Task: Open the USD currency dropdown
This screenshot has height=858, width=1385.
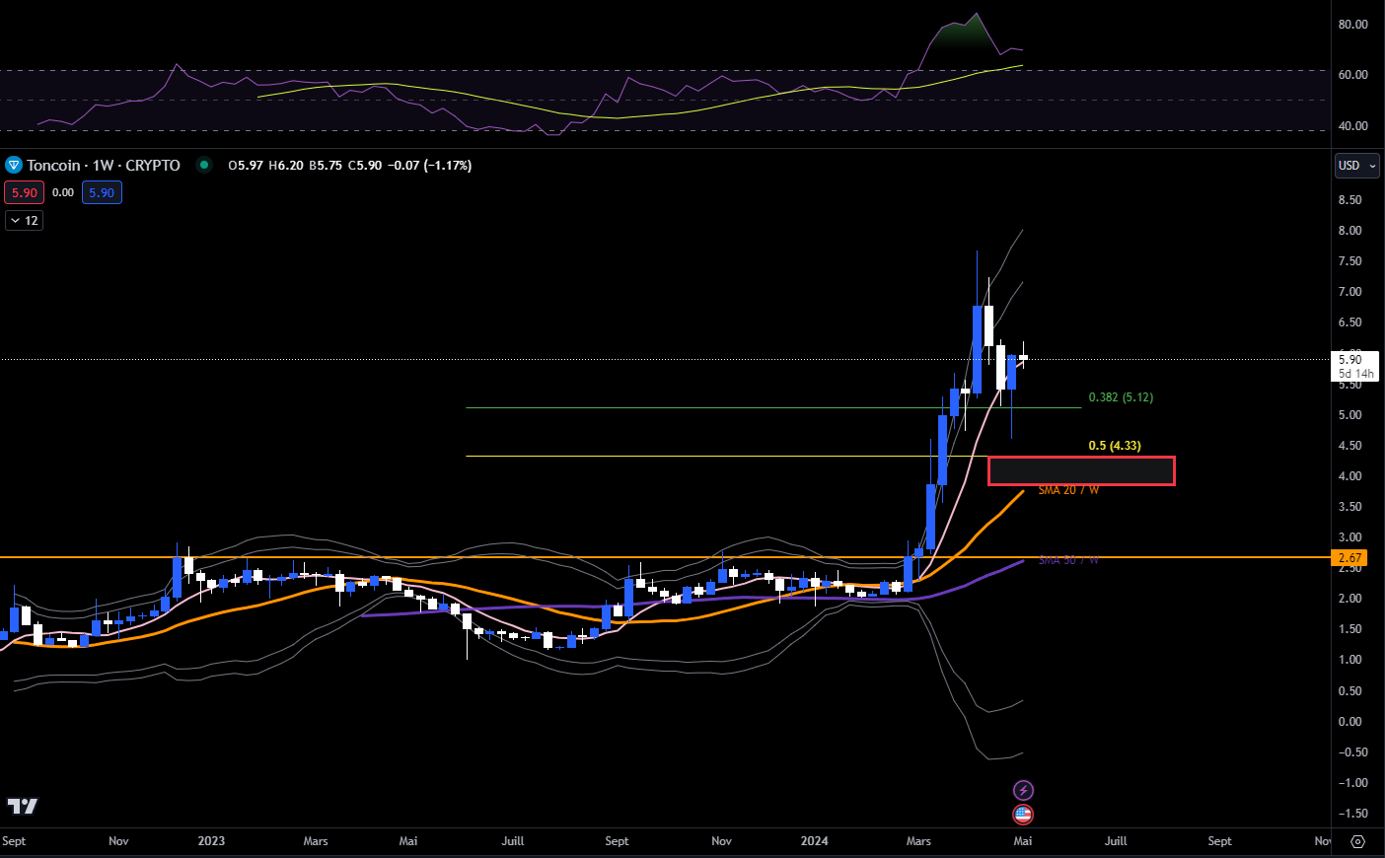Action: 1356,165
